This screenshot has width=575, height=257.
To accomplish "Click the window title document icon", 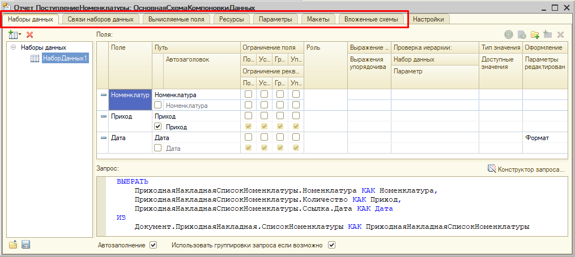I will click(7, 7).
